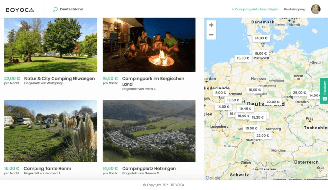
Task: Open Camping Tante Henni title
Action: (47, 168)
